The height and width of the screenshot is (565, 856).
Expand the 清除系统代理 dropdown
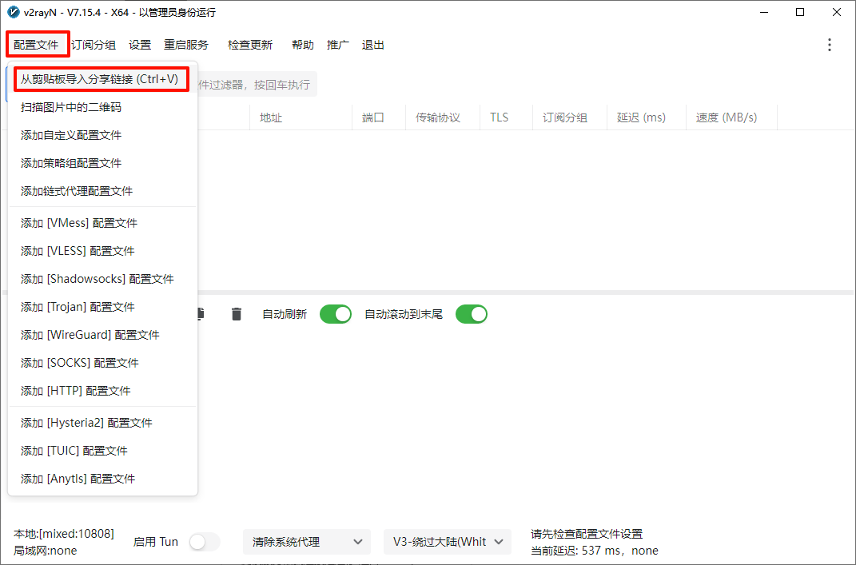[x=307, y=542]
